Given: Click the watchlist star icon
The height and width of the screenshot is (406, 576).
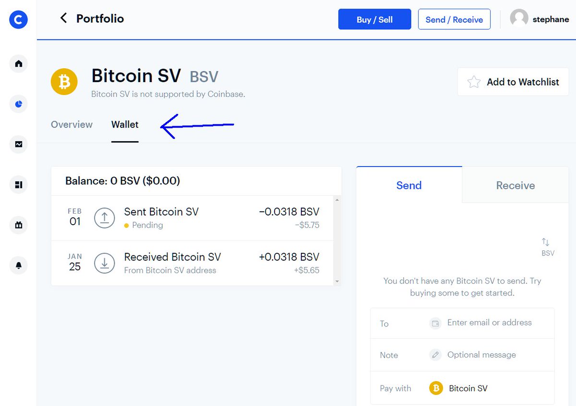Looking at the screenshot, I should click(474, 82).
